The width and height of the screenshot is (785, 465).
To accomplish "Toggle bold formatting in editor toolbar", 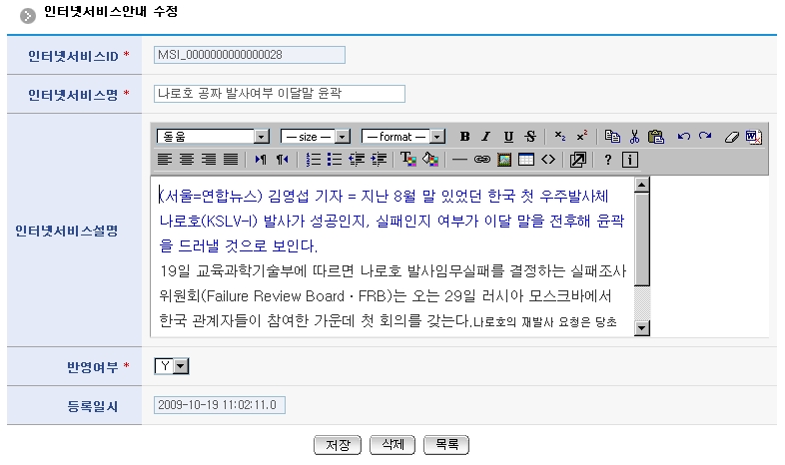I will [x=464, y=137].
